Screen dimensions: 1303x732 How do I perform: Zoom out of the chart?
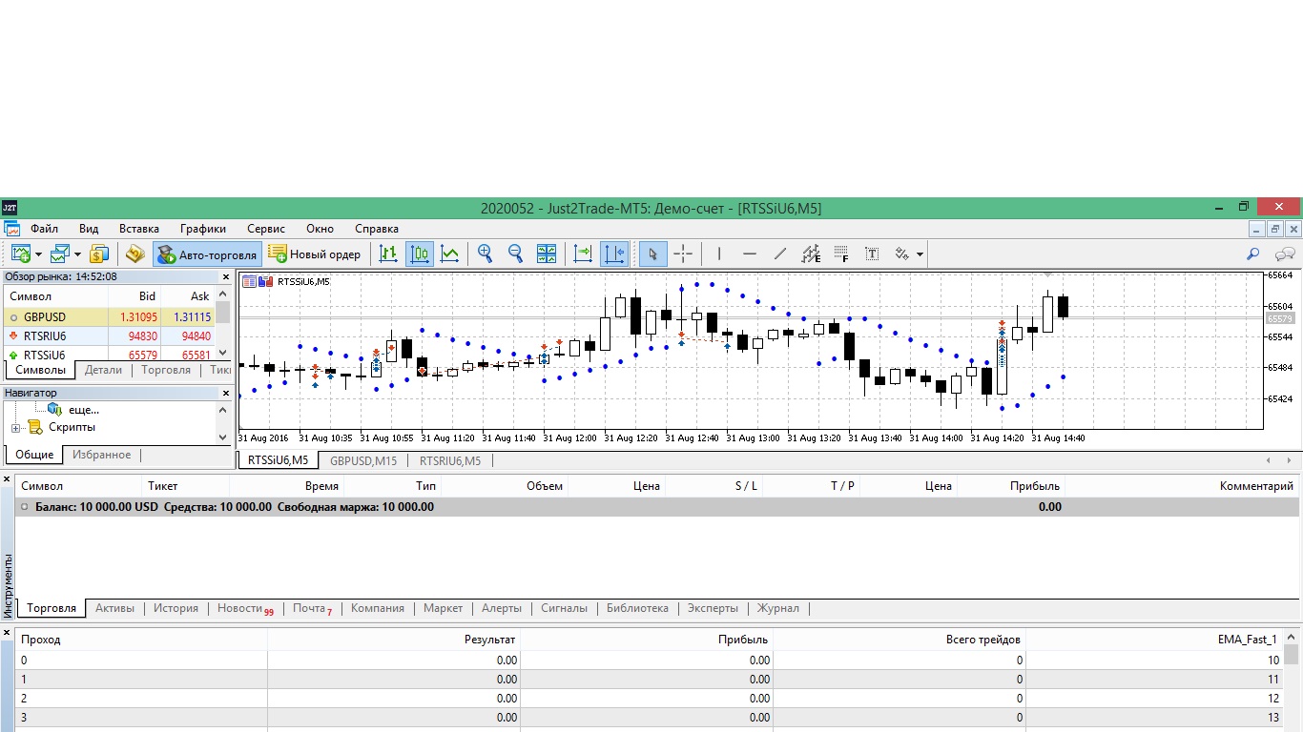516,254
